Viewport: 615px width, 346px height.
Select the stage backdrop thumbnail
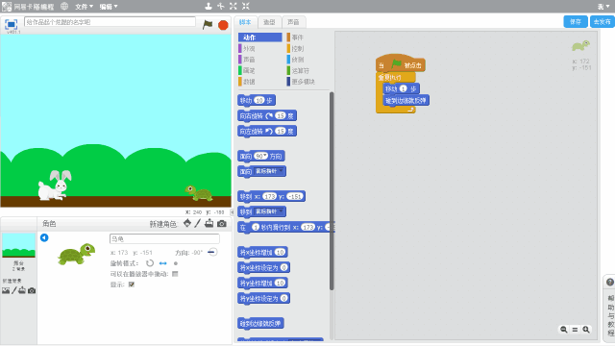coord(18,246)
